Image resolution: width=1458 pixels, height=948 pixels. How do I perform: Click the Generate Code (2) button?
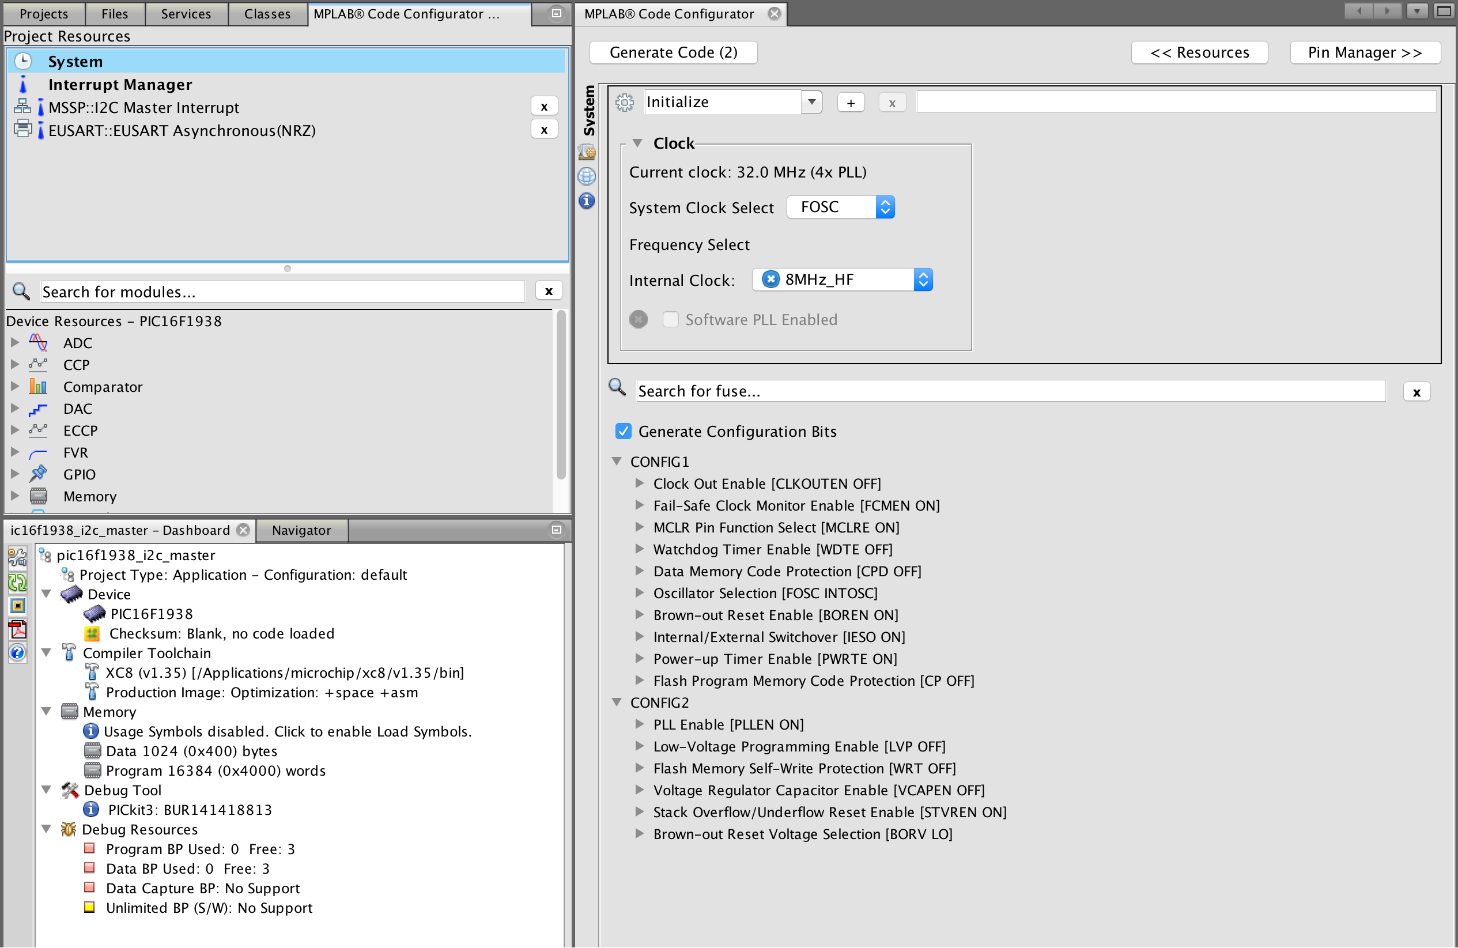pyautogui.click(x=673, y=52)
